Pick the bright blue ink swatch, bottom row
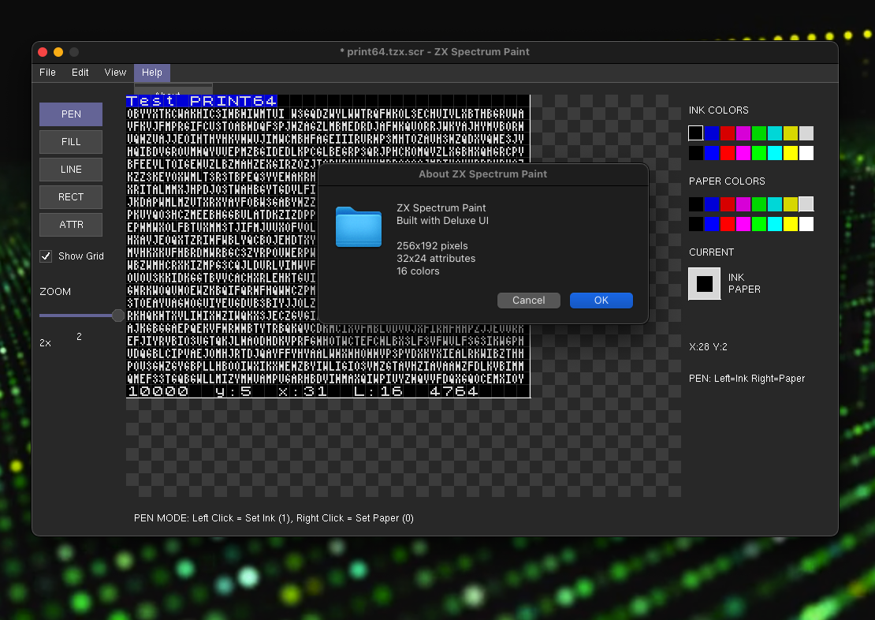The width and height of the screenshot is (875, 620). click(712, 153)
